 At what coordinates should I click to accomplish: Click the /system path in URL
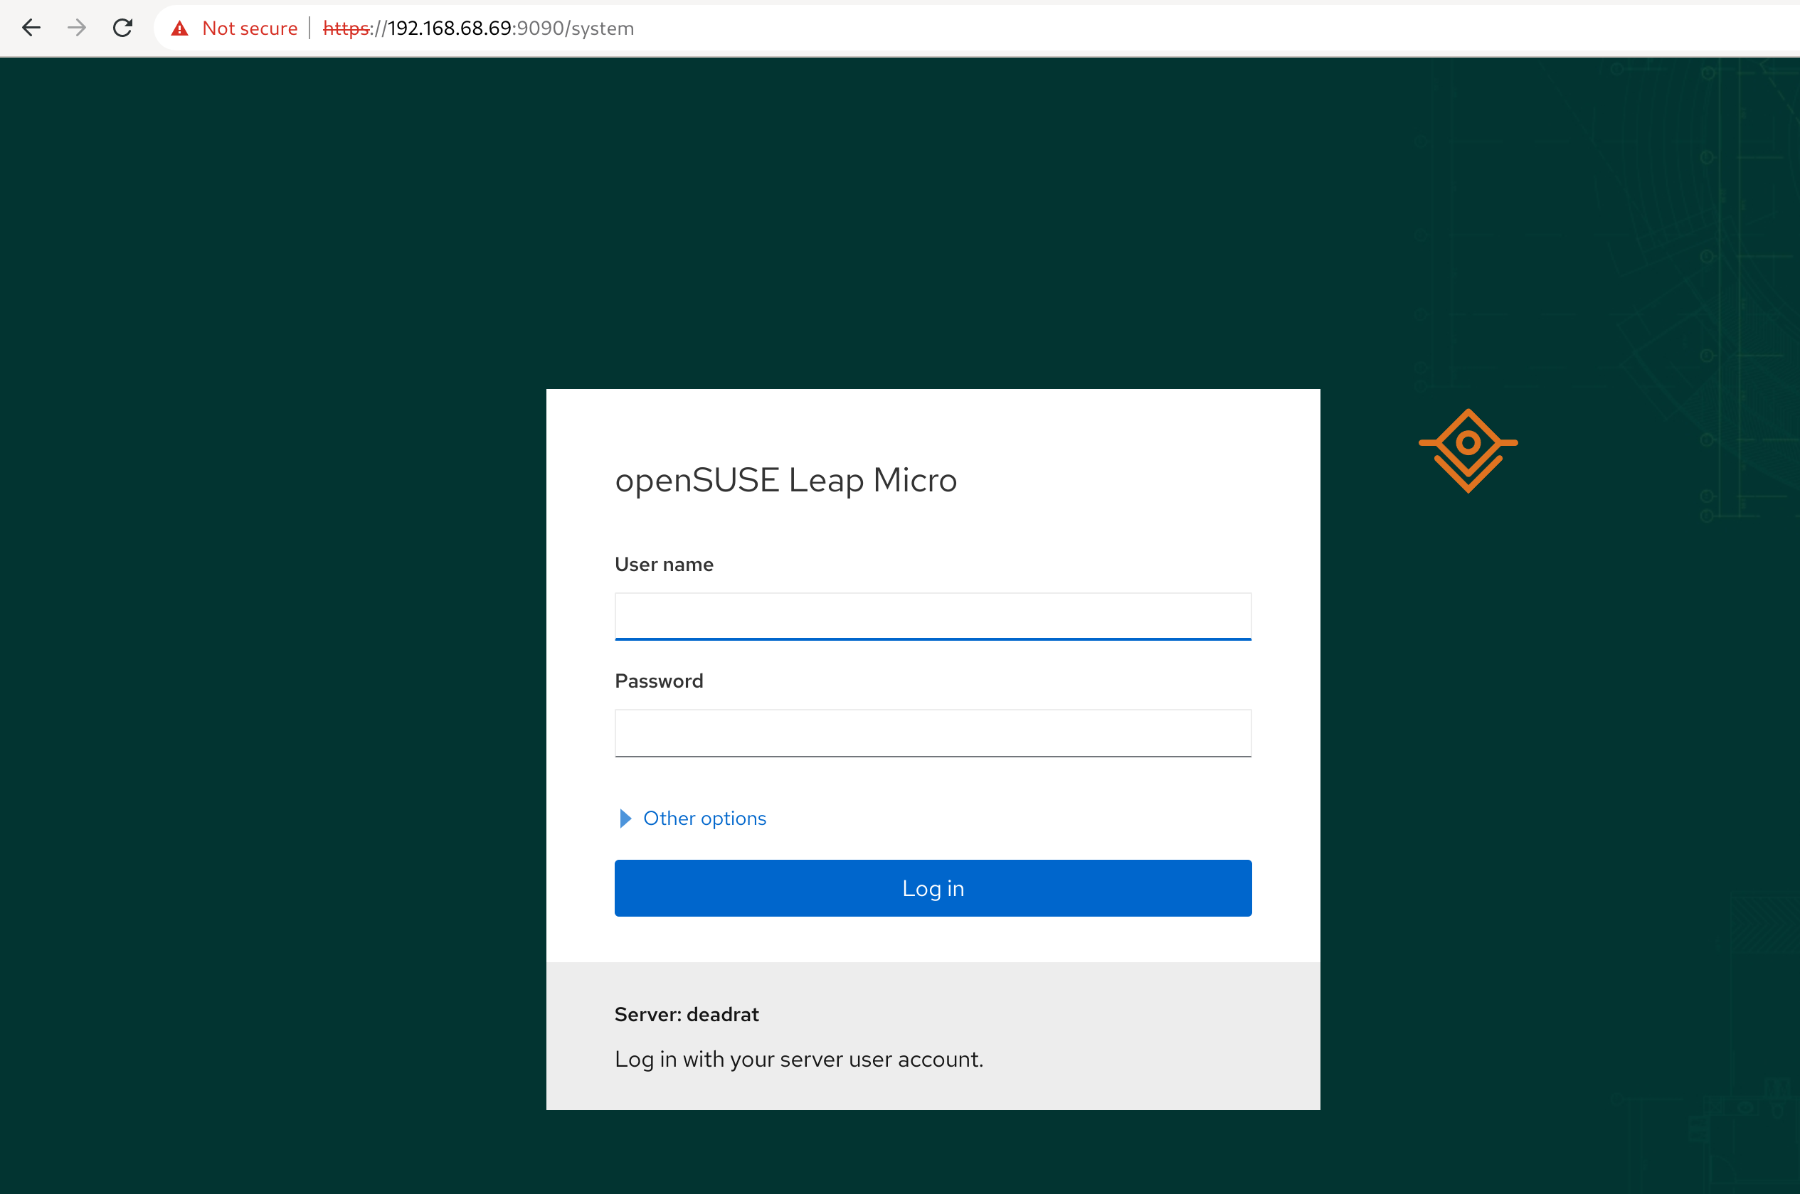click(600, 29)
